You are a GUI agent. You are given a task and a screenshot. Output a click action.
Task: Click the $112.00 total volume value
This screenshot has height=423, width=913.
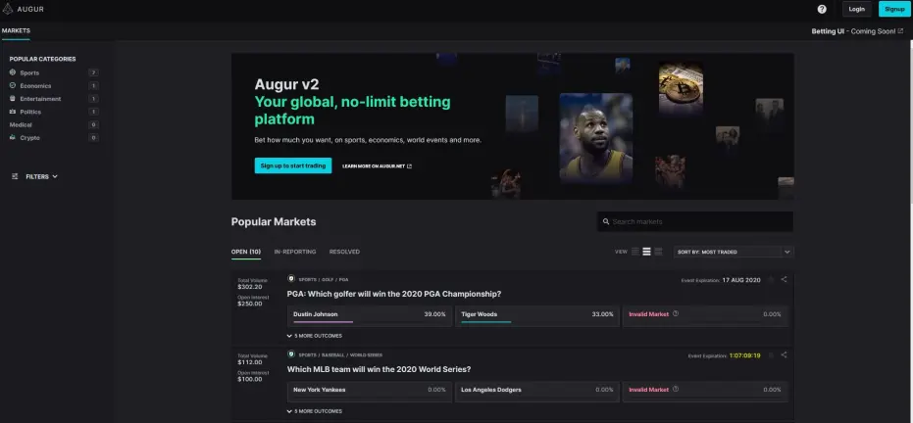click(x=250, y=362)
